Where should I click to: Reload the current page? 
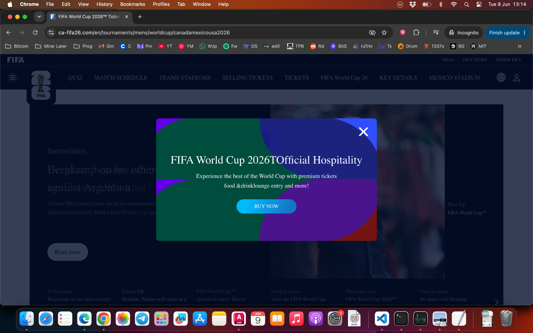(35, 33)
